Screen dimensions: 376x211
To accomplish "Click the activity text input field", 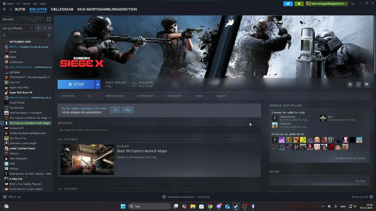I will (159, 130).
